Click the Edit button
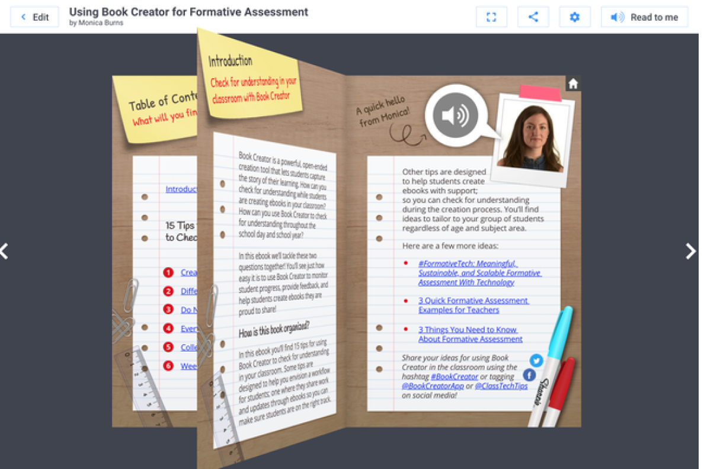This screenshot has width=704, height=469. click(34, 17)
